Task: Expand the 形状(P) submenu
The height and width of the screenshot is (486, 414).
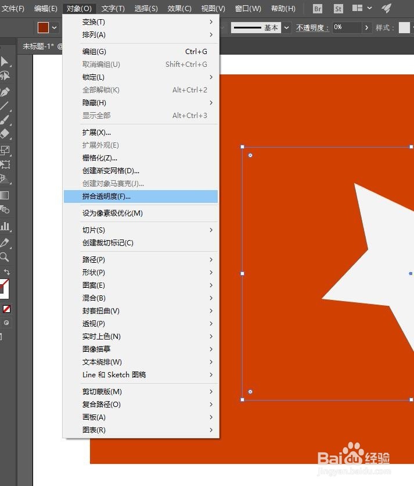Action: tap(141, 273)
